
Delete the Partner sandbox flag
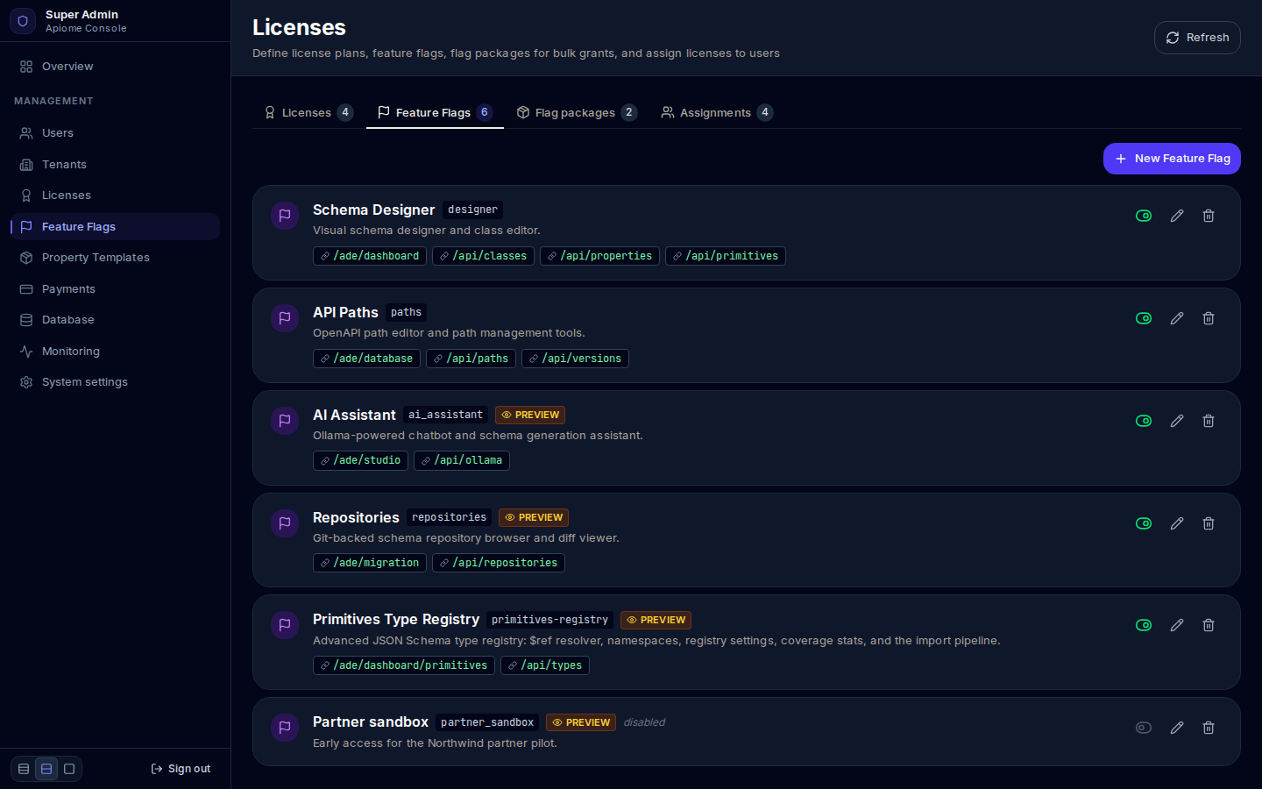click(x=1209, y=728)
